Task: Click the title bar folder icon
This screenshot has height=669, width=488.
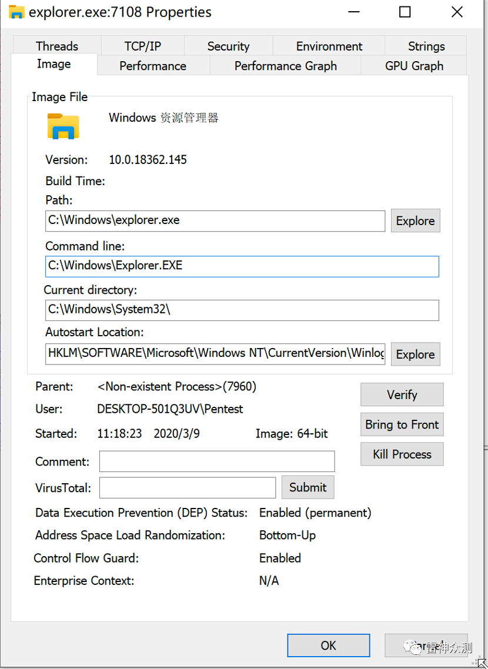Action: (x=16, y=12)
